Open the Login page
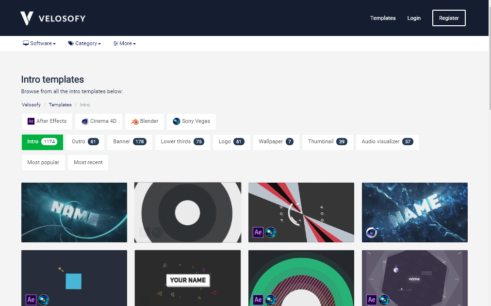This screenshot has height=306, width=491. tap(414, 18)
